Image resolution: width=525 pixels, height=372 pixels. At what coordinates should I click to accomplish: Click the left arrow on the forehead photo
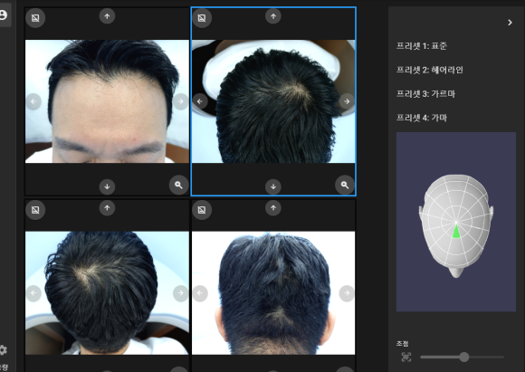click(x=33, y=101)
